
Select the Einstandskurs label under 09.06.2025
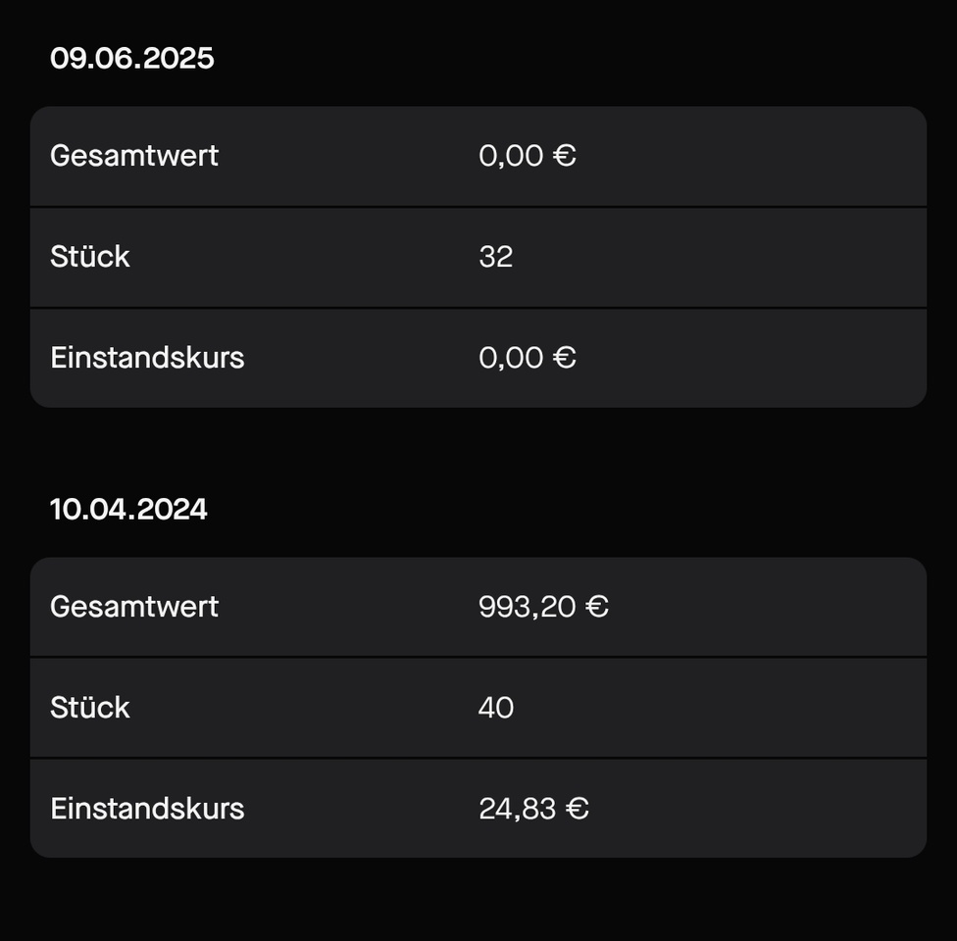(x=147, y=358)
